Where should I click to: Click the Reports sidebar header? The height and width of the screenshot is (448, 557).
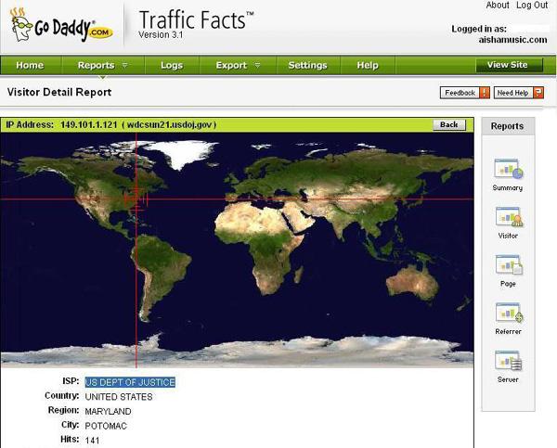(x=508, y=126)
